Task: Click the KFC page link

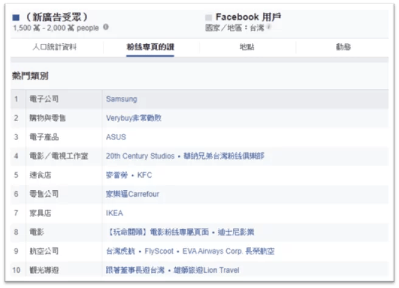Action: [x=145, y=175]
